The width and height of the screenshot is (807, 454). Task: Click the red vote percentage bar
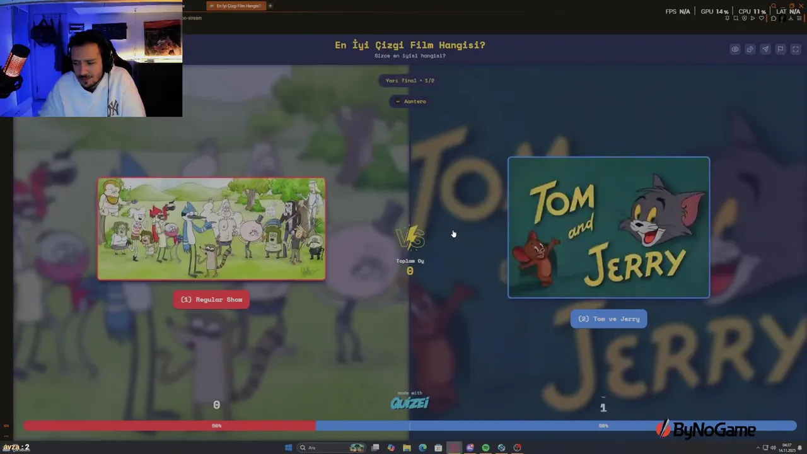(x=170, y=426)
